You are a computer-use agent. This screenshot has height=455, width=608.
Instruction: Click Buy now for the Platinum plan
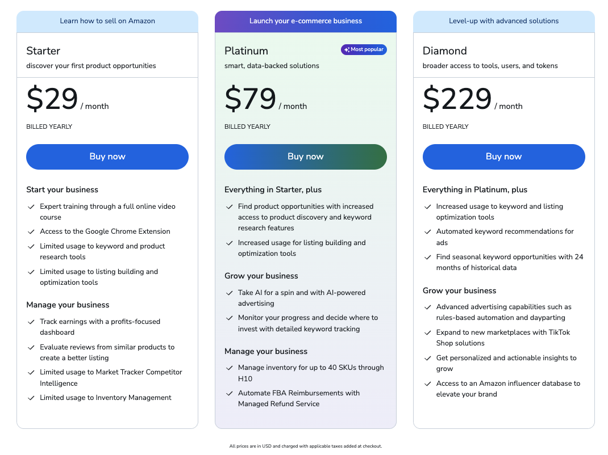[306, 157]
